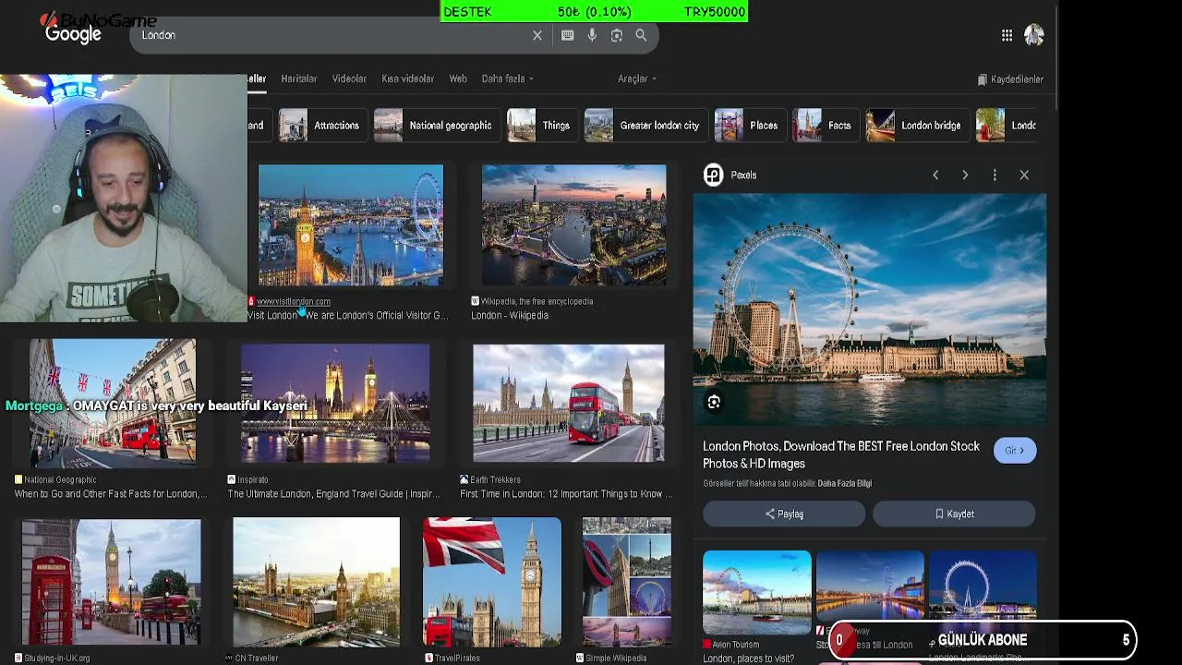Screen dimensions: 1182x665
Task: Open the London - Wikipedia result link
Action: tap(510, 316)
